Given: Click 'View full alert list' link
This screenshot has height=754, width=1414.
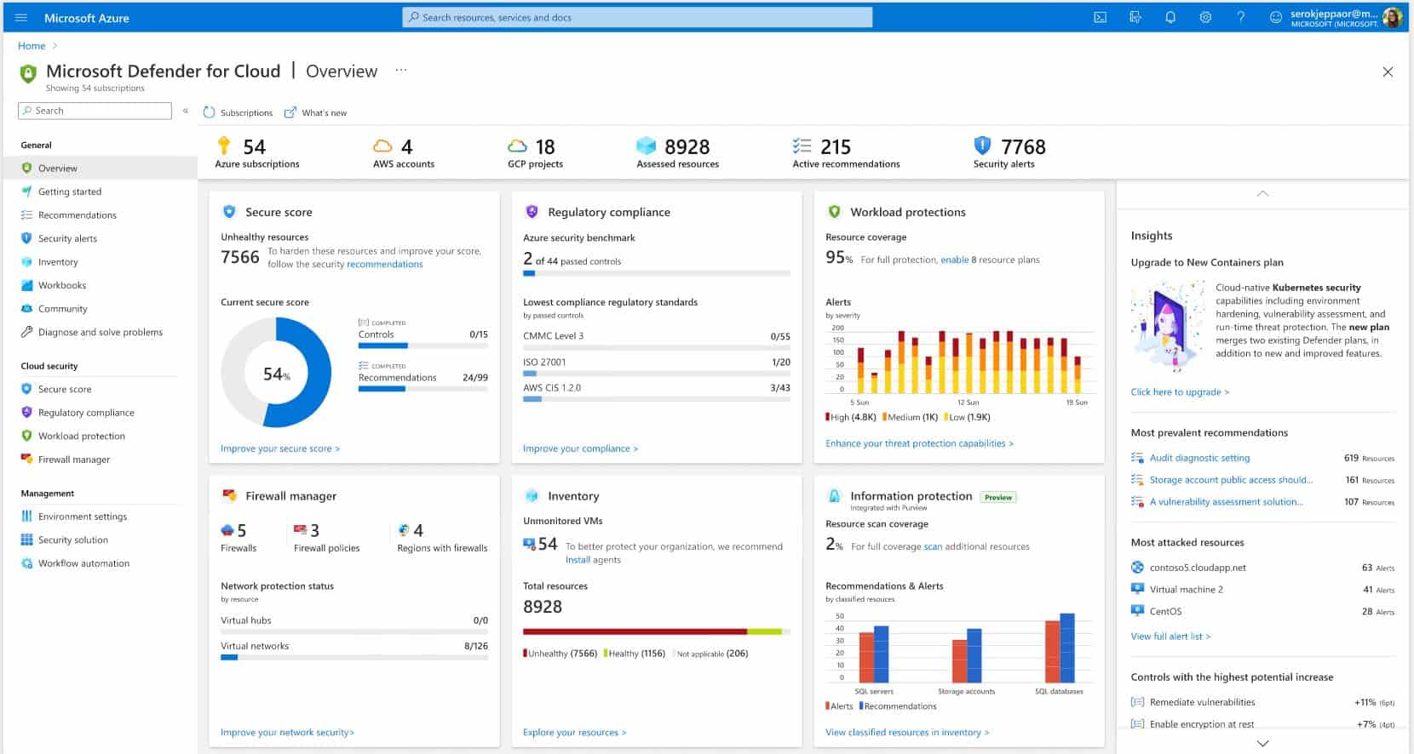Looking at the screenshot, I should pos(1170,637).
